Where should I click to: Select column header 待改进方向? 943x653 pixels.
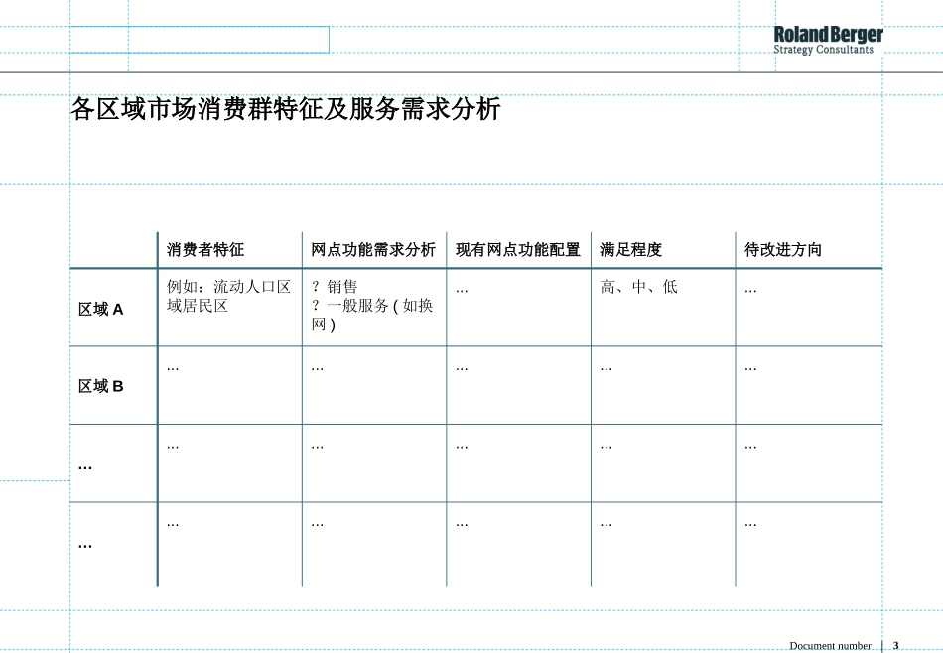pyautogui.click(x=783, y=249)
